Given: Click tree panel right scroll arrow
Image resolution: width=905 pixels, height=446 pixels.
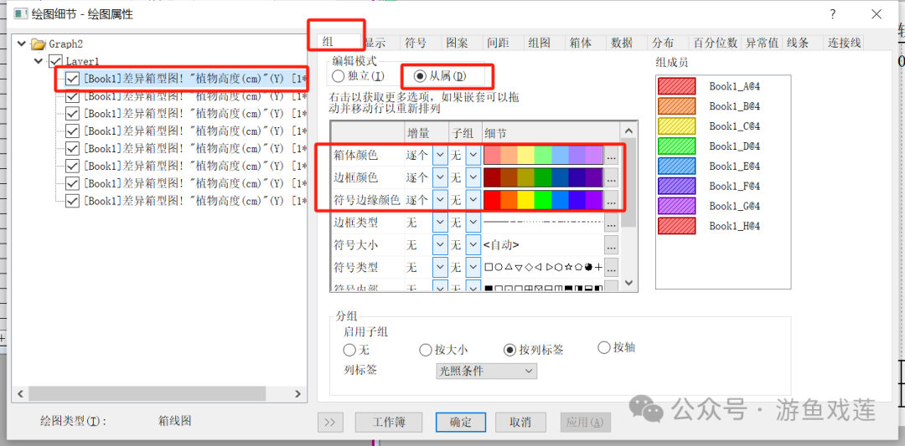Looking at the screenshot, I should 297,394.
